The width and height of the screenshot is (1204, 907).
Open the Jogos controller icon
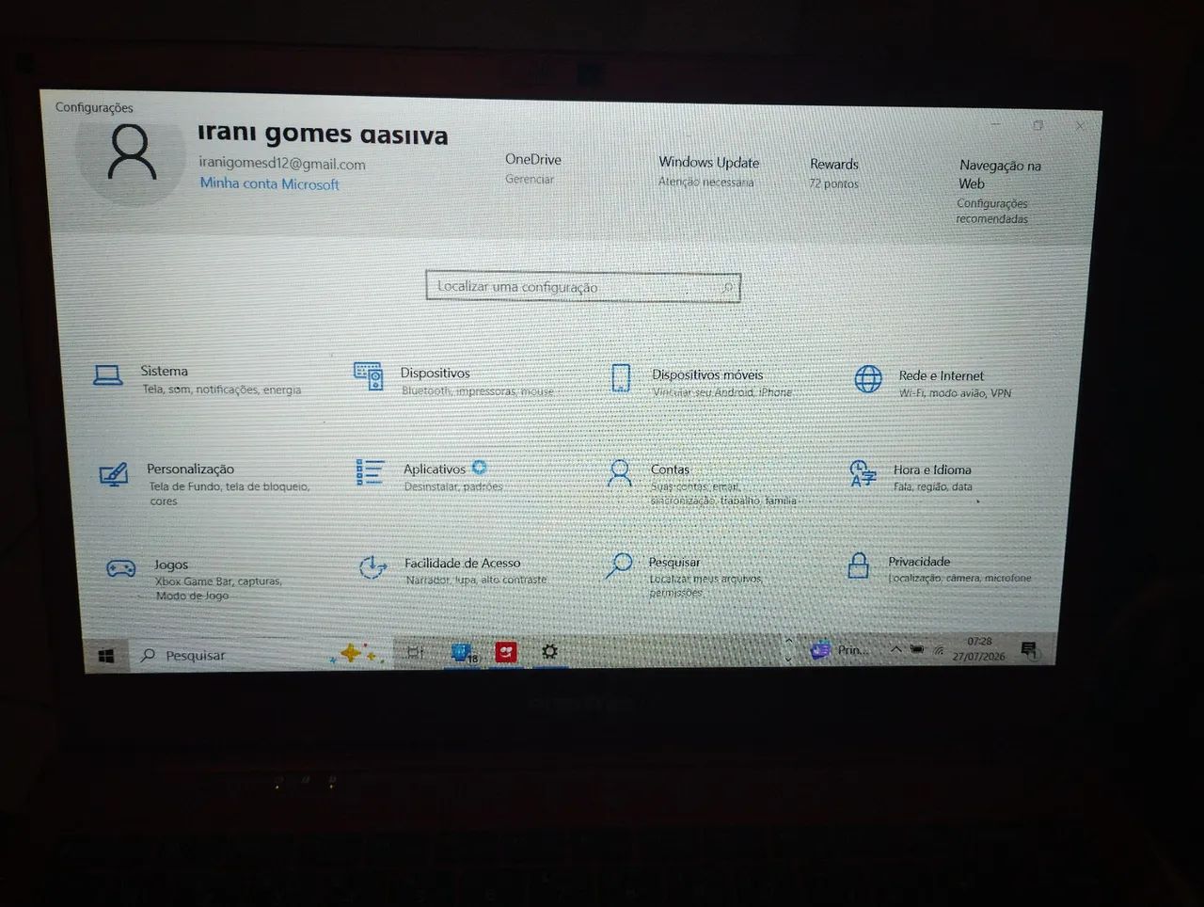click(x=121, y=568)
